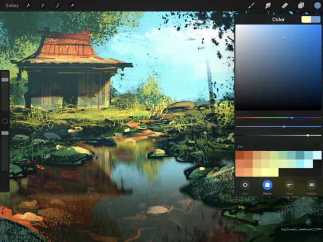Screen dimensions: 323x242
Task: Select the Transform arrow tool
Action: pos(72,5)
